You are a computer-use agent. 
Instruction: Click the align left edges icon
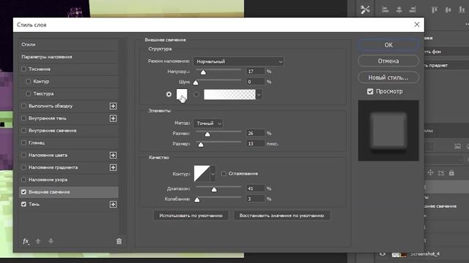(385, 9)
